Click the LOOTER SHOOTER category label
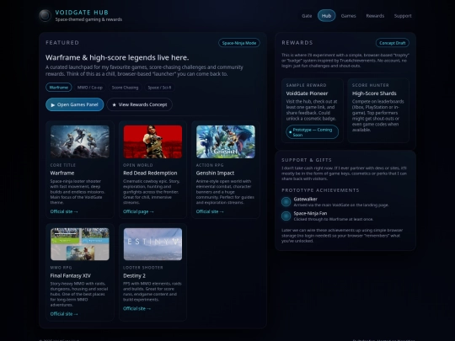This screenshot has height=341, width=455. (x=143, y=268)
